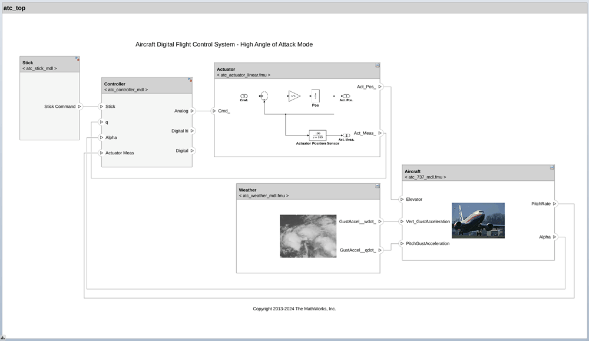Select the Digital Iti output port
Image resolution: width=589 pixels, height=341 pixels.
pos(193,131)
